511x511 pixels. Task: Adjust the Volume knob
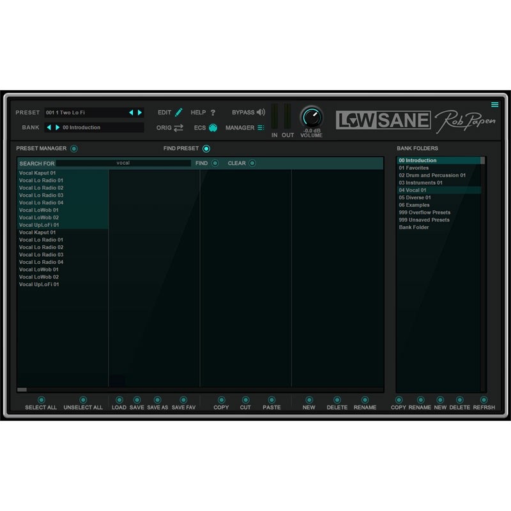click(x=312, y=118)
